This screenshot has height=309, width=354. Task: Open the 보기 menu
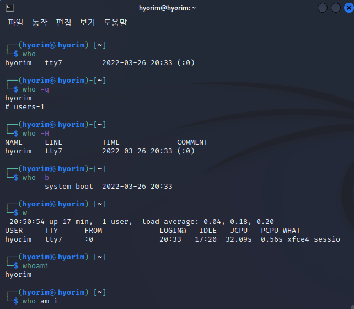click(87, 23)
